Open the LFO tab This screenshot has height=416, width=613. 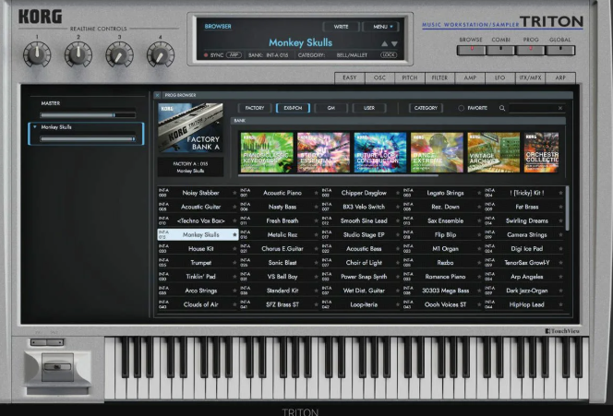[x=500, y=77]
